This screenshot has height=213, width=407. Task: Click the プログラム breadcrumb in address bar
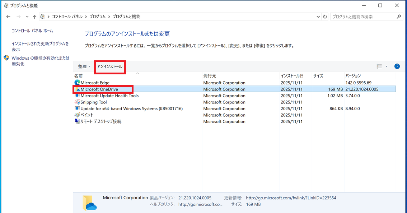[x=98, y=17]
